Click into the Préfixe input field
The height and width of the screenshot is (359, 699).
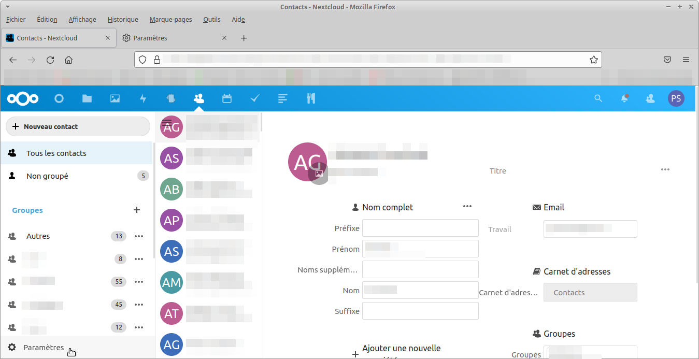click(420, 228)
